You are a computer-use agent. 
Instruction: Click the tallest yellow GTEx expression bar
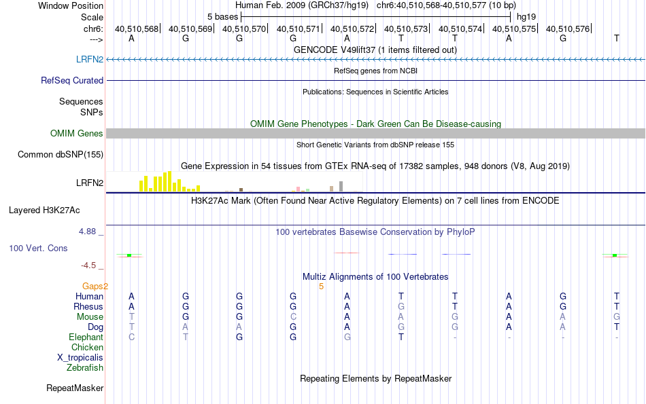169,181
